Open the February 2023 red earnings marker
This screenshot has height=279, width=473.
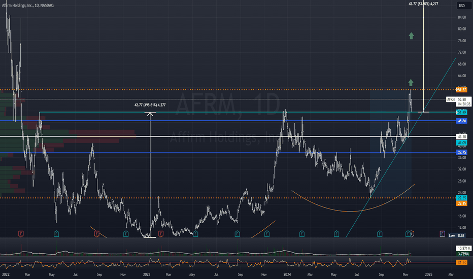[x=161, y=233]
